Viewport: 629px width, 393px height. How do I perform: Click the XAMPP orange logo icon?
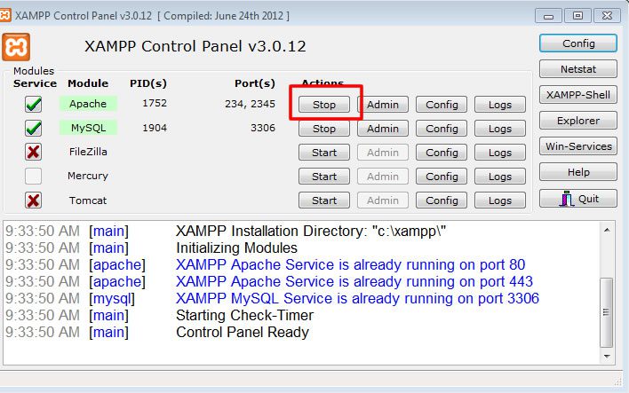17,47
